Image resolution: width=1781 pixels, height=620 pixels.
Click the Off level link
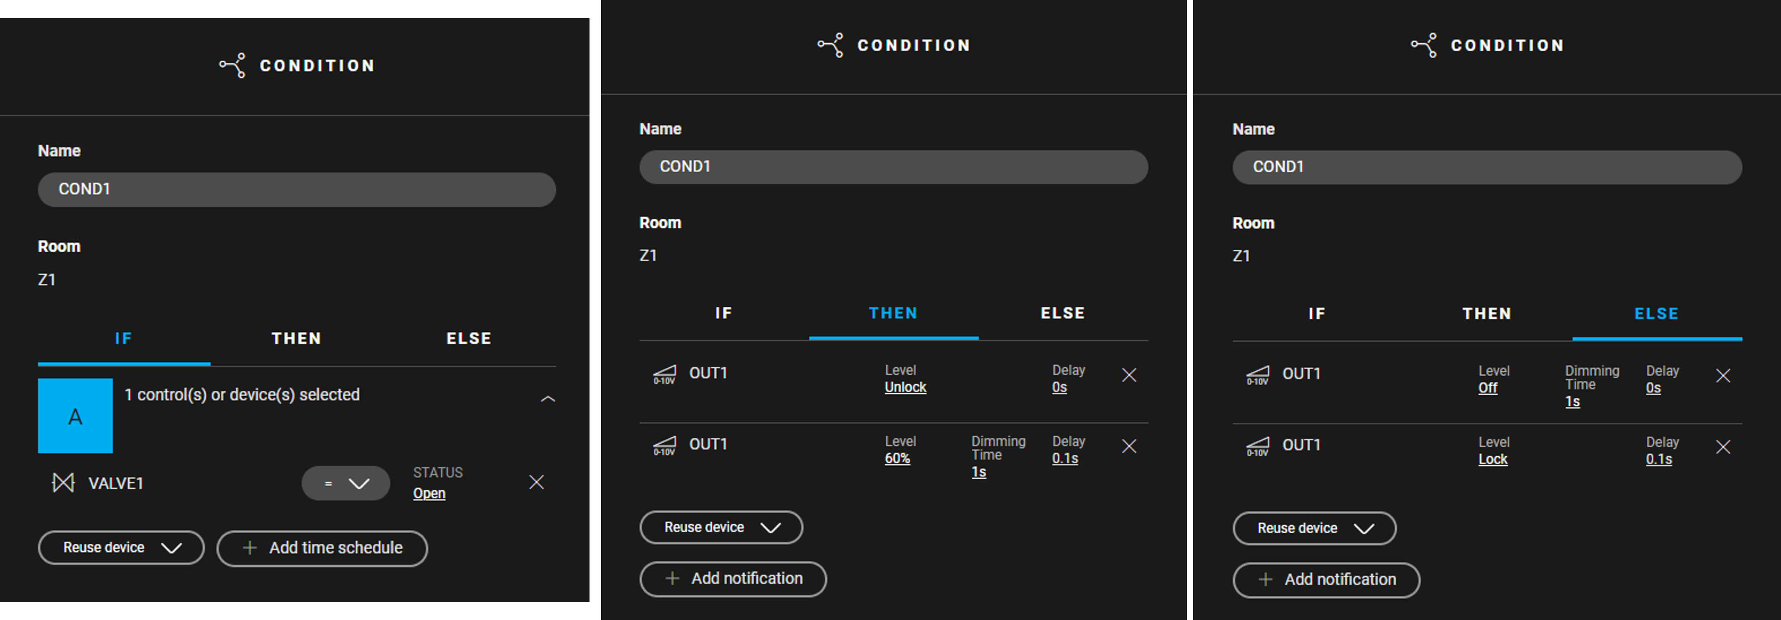click(1487, 388)
